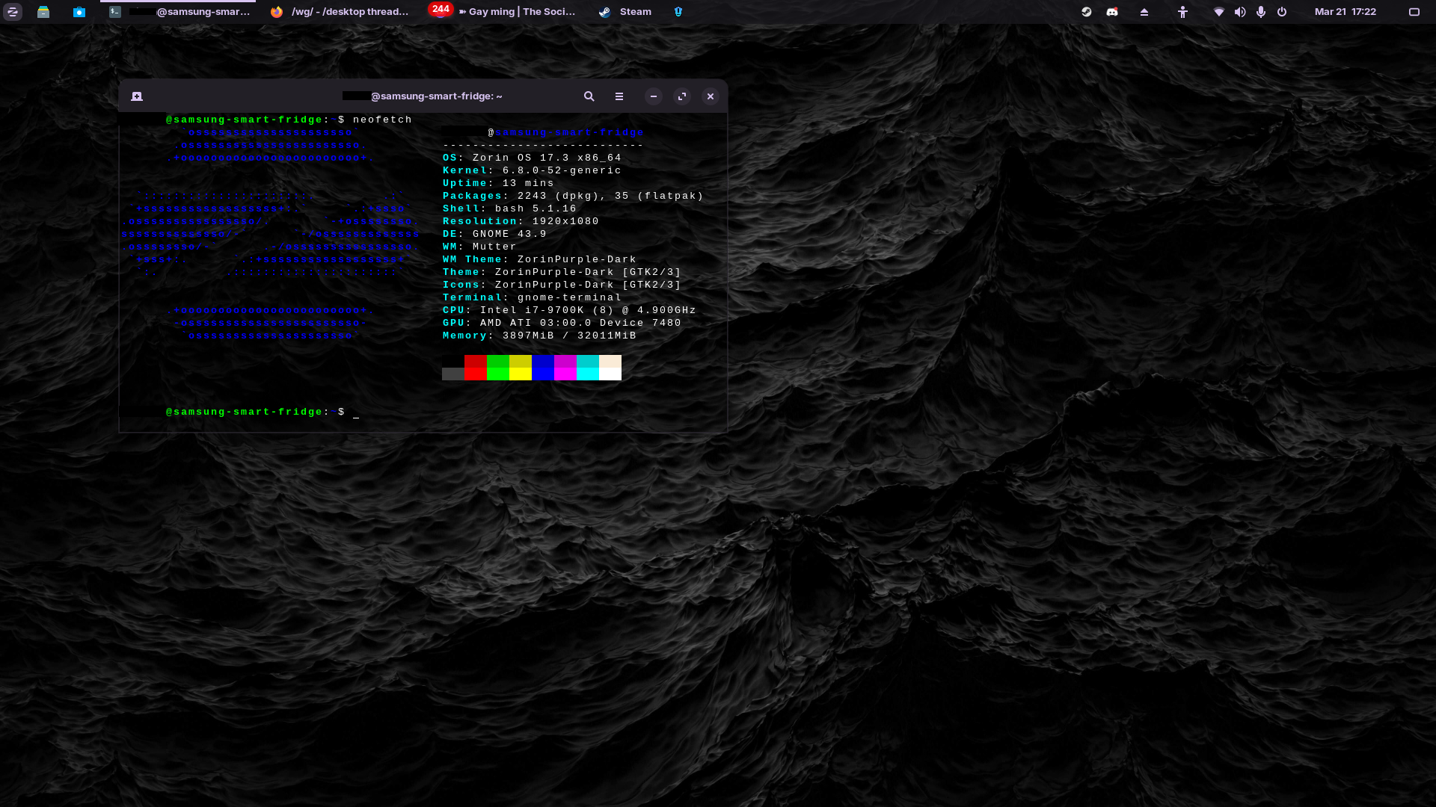Click the 'Packages: 2243 (dpkg)' line

tap(573, 196)
